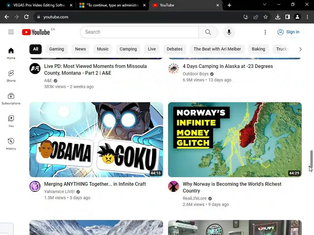314x235 pixels.
Task: Open Chrome profile avatar
Action: click(x=297, y=17)
